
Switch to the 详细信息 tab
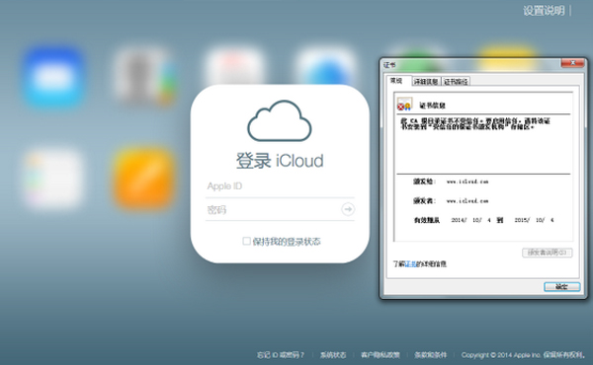[426, 81]
